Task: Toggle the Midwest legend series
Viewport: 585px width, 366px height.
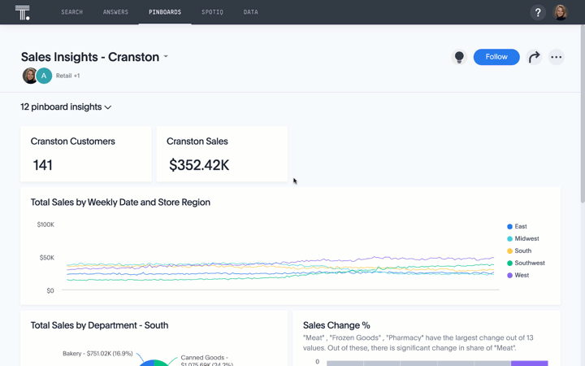Action: coord(523,238)
